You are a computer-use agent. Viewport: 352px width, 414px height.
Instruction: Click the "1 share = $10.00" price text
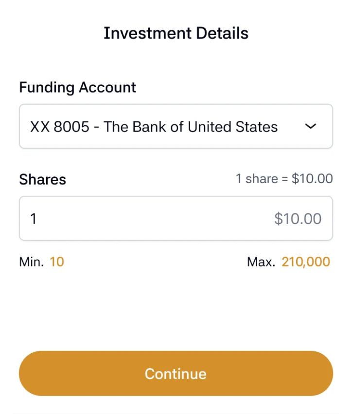coord(284,179)
